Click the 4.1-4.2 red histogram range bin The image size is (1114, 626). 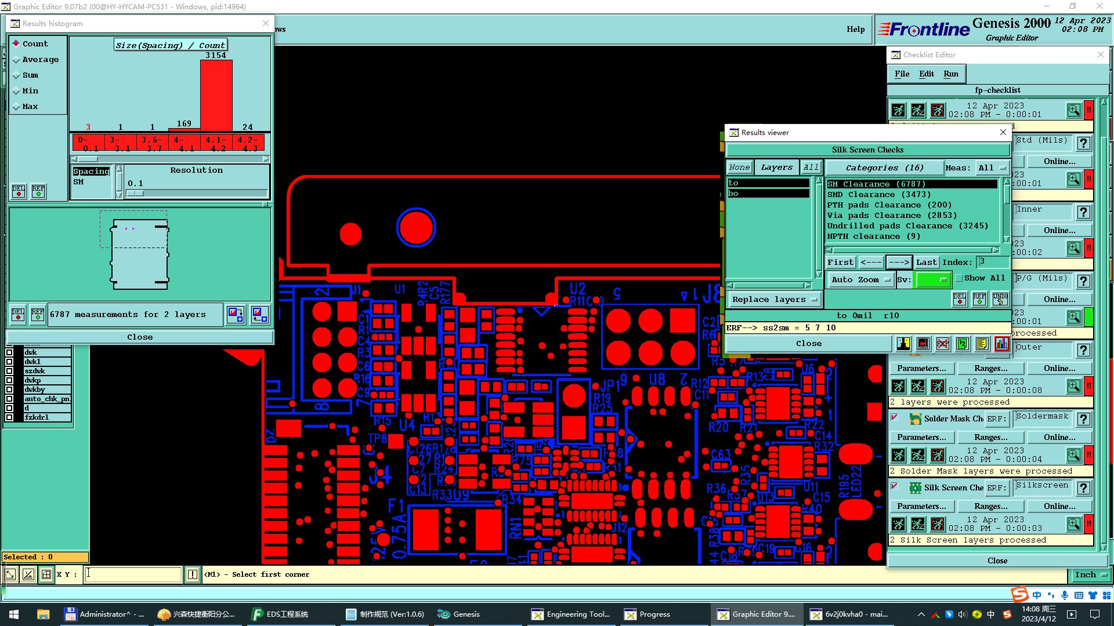[216, 143]
